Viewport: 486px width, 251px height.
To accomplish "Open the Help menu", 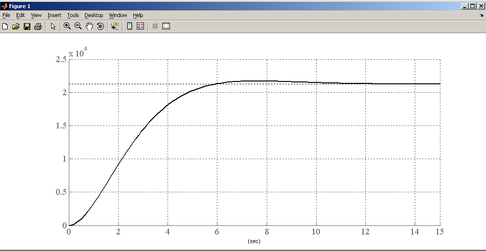I will coord(138,15).
